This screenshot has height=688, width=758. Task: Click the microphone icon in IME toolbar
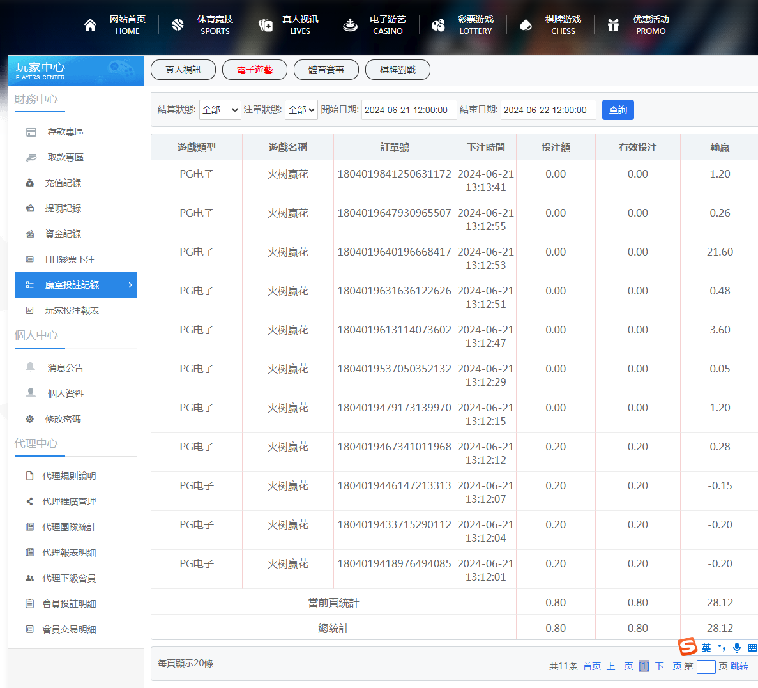coord(737,648)
